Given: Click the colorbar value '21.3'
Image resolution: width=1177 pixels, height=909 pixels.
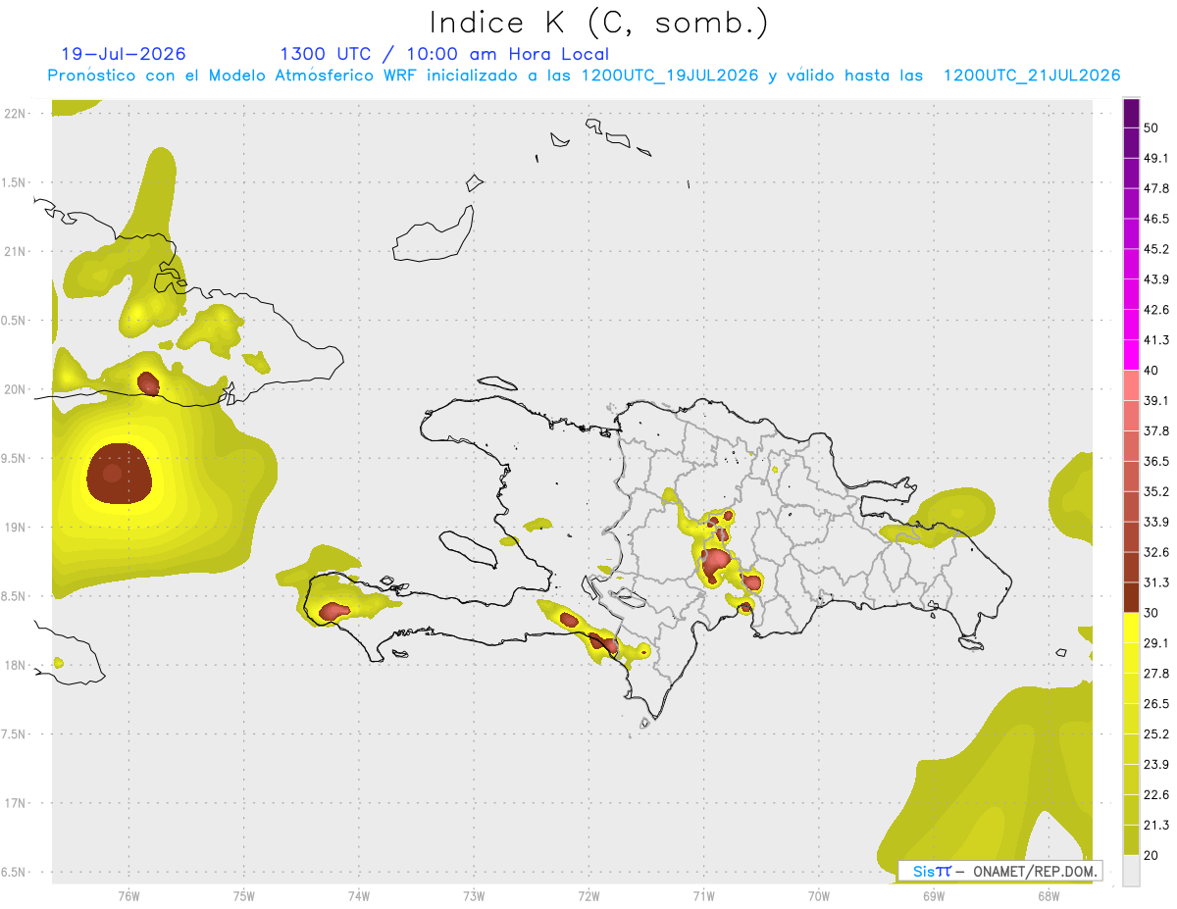Looking at the screenshot, I should (1155, 825).
